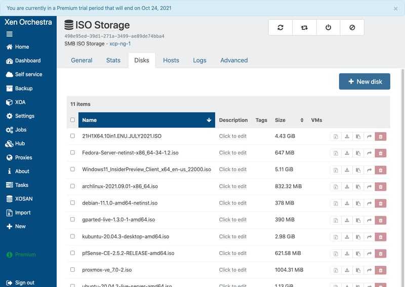Sort by Name column descending arrow
Screen dimensions: 405x287
tap(209, 120)
